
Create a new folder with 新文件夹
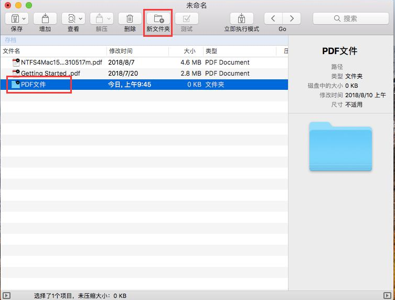coord(158,19)
